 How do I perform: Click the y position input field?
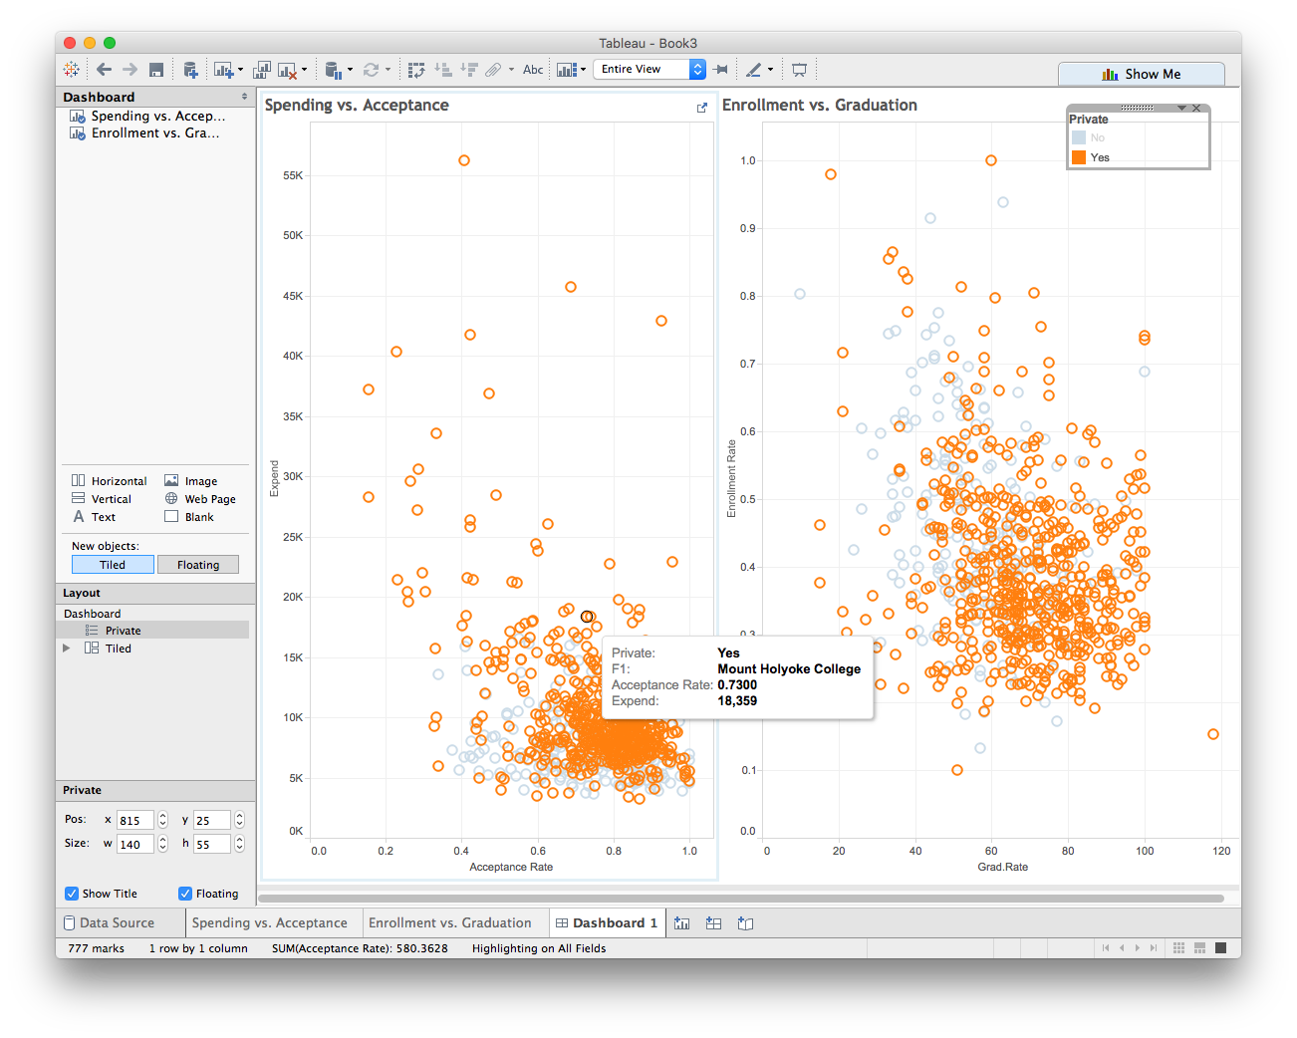212,820
